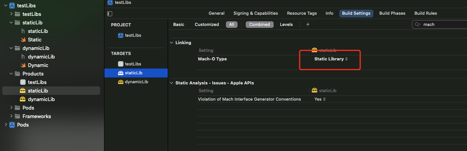Click the testLibs project icon in the editor title
Viewport: 467px width, 151px height.
(110, 2)
